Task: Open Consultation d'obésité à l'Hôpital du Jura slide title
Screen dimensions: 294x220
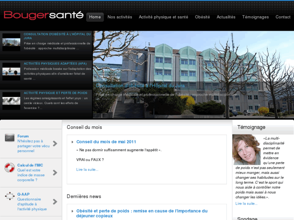Action: (x=57, y=36)
